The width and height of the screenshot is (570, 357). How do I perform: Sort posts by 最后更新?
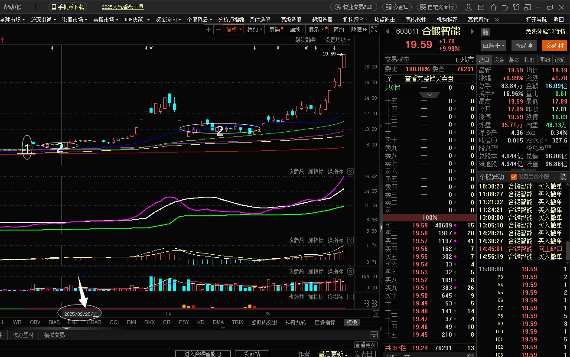333,354
